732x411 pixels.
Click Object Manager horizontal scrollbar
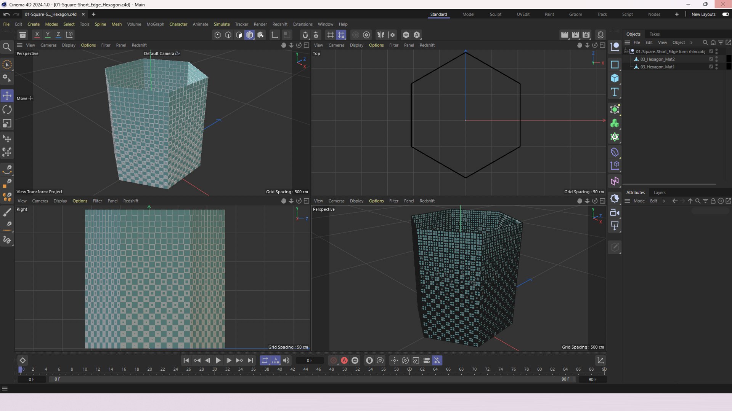tap(669, 185)
